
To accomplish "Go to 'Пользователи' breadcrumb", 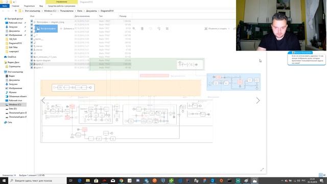I will click(67, 11).
